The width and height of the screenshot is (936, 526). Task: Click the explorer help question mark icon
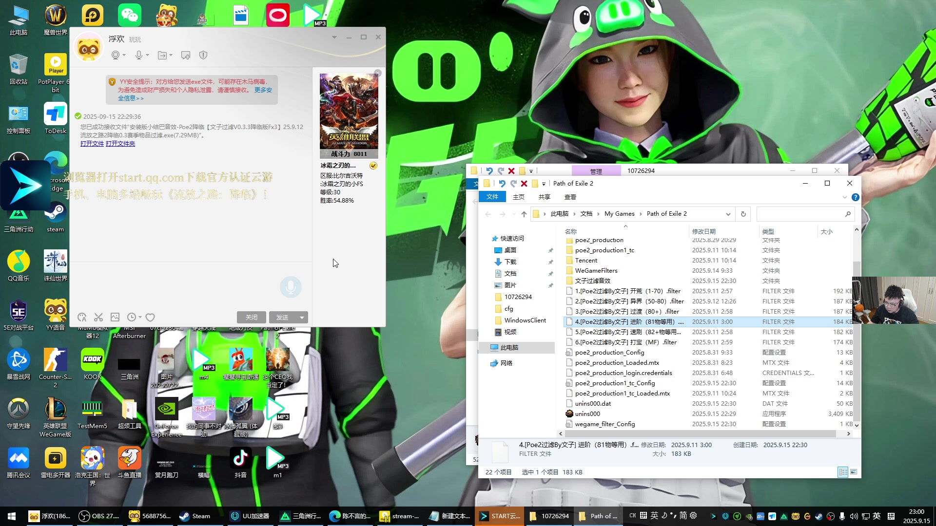(856, 197)
